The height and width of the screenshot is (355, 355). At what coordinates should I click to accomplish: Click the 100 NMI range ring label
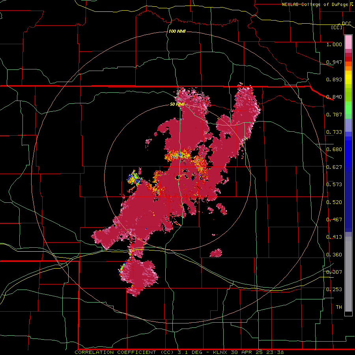177,31
